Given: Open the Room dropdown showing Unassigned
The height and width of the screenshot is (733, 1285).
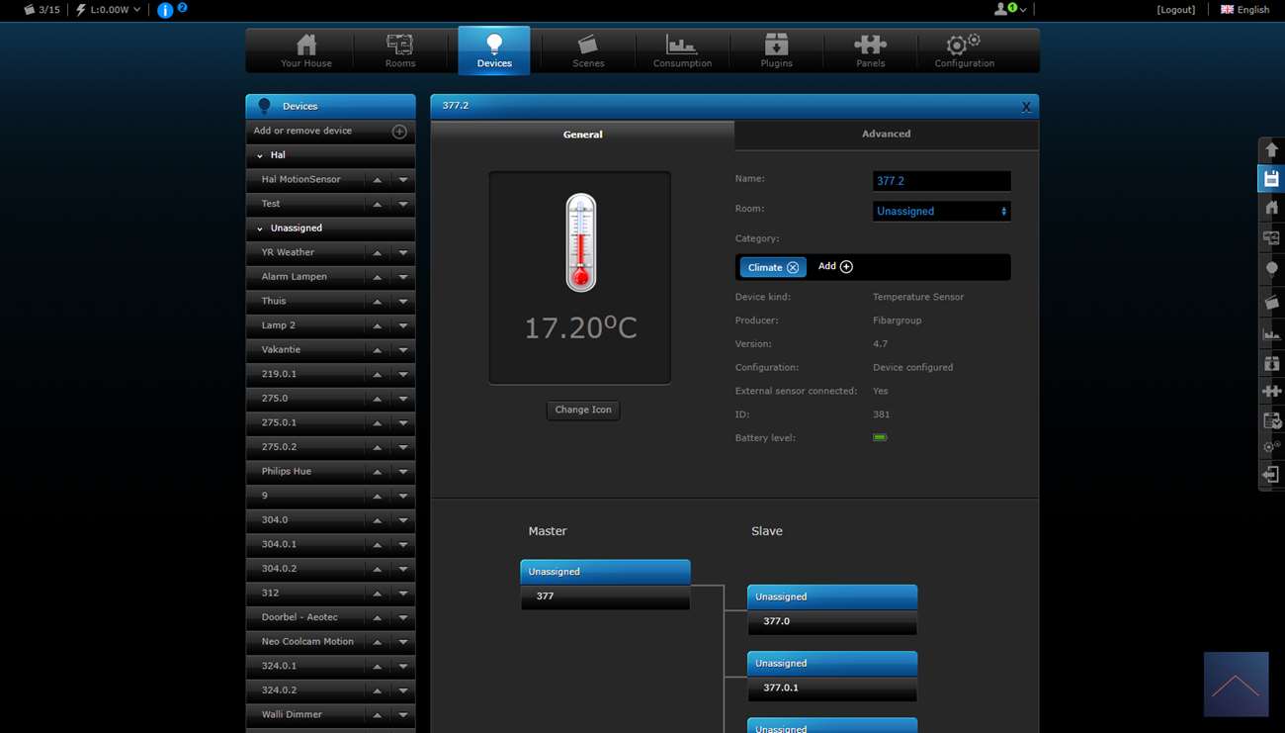Looking at the screenshot, I should [x=941, y=212].
